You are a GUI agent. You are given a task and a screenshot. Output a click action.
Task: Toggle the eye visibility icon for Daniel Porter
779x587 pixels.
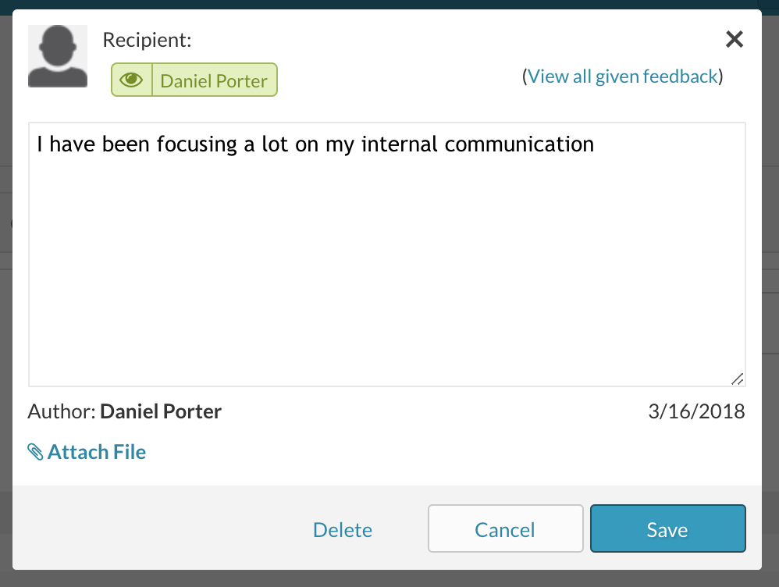[132, 80]
